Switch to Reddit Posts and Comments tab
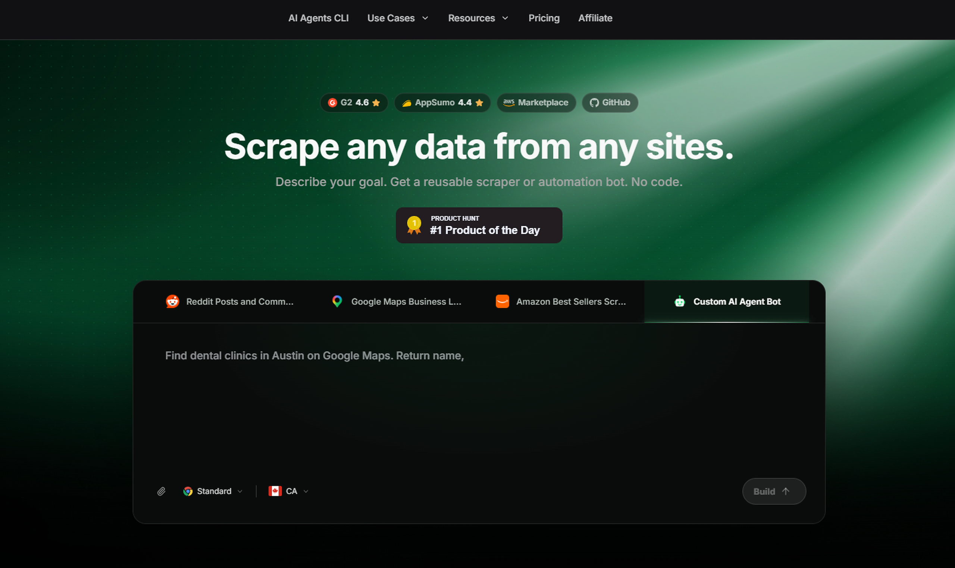955x568 pixels. point(229,302)
